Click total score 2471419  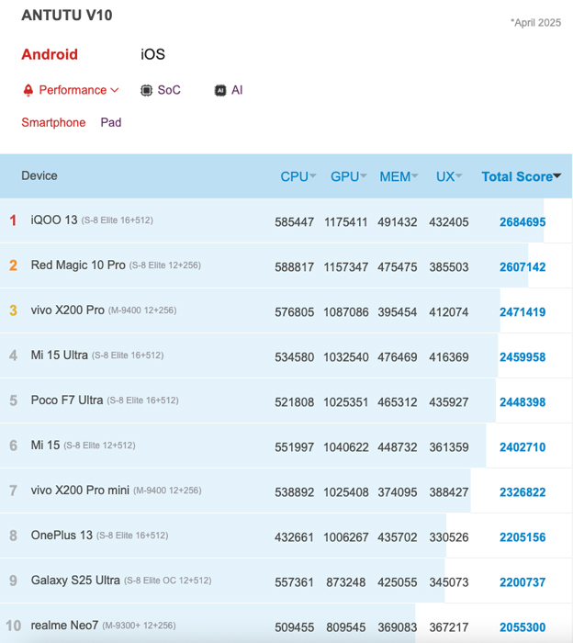(x=522, y=312)
